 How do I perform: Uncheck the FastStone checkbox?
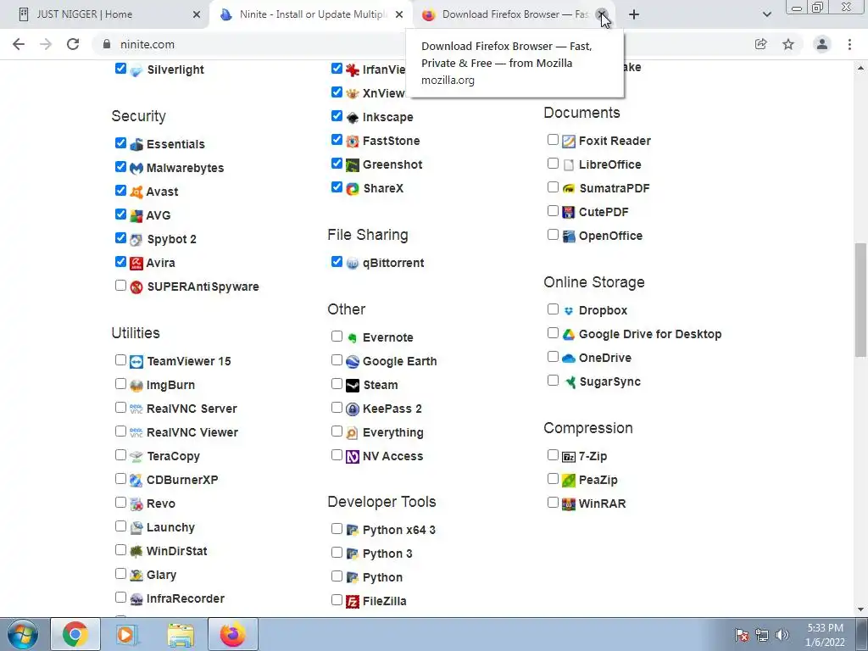337,140
